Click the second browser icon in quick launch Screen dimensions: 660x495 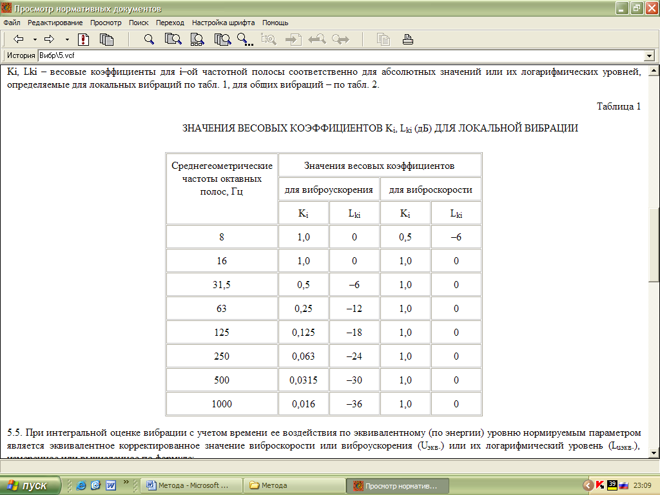pyautogui.click(x=95, y=486)
